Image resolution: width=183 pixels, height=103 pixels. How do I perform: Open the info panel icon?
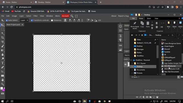point(120,26)
